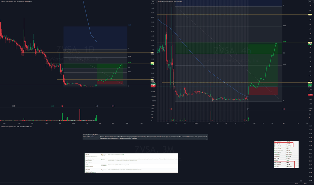Click the 4h chart title ZyVersa Therapeutics legend
The width and height of the screenshot is (314, 185).
170,2
